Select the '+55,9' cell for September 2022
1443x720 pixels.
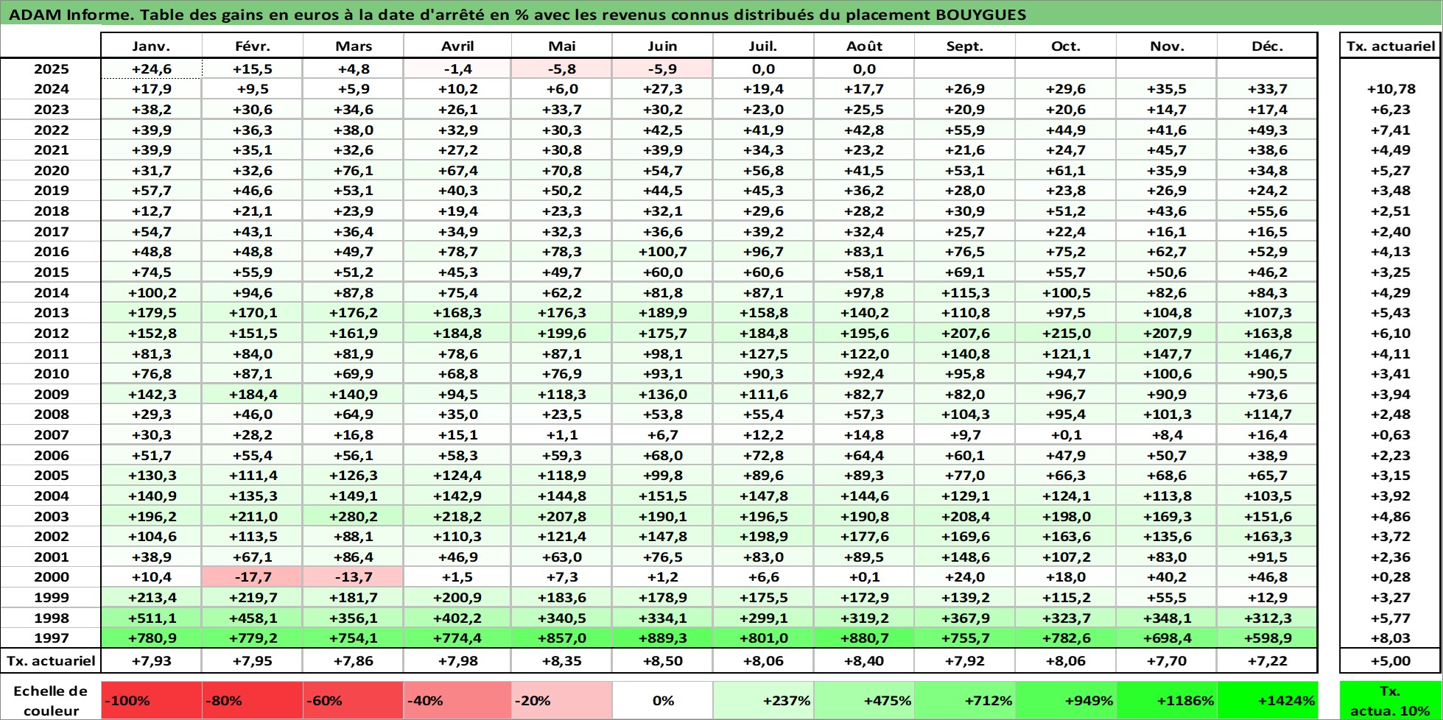pos(966,130)
